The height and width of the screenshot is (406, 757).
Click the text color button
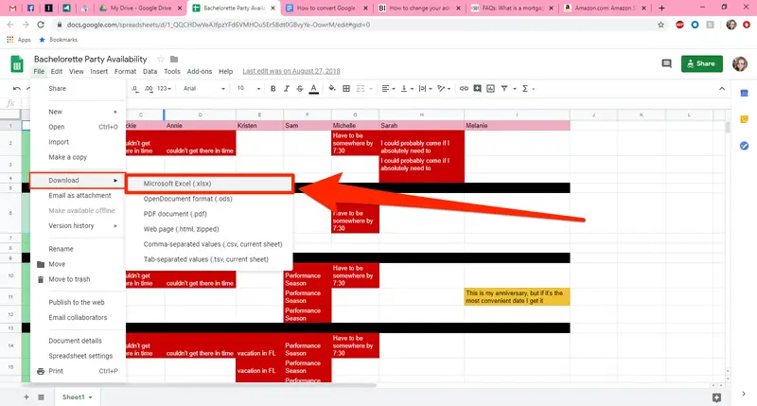coord(315,88)
